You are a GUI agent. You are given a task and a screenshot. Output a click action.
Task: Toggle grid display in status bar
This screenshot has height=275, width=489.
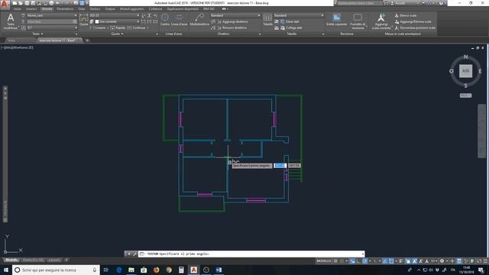335,261
